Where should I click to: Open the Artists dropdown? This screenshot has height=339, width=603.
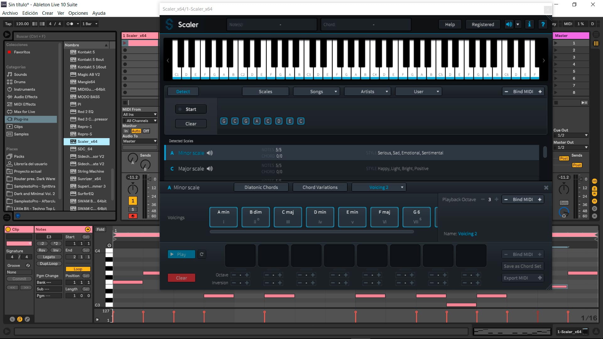(x=367, y=91)
